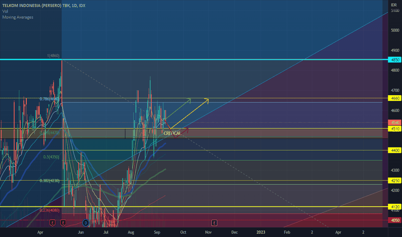Click the 0.382(4230) Fibonacci level label
The height and width of the screenshot is (237, 402).
pos(50,181)
